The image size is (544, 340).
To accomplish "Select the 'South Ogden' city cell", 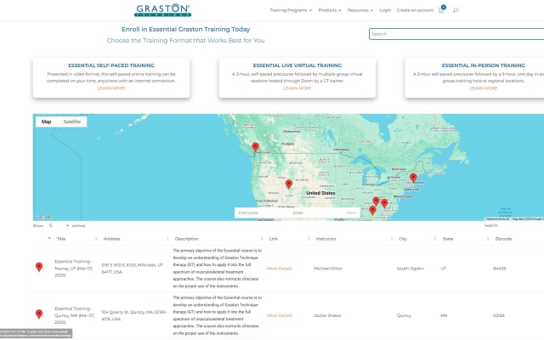I will point(410,269).
